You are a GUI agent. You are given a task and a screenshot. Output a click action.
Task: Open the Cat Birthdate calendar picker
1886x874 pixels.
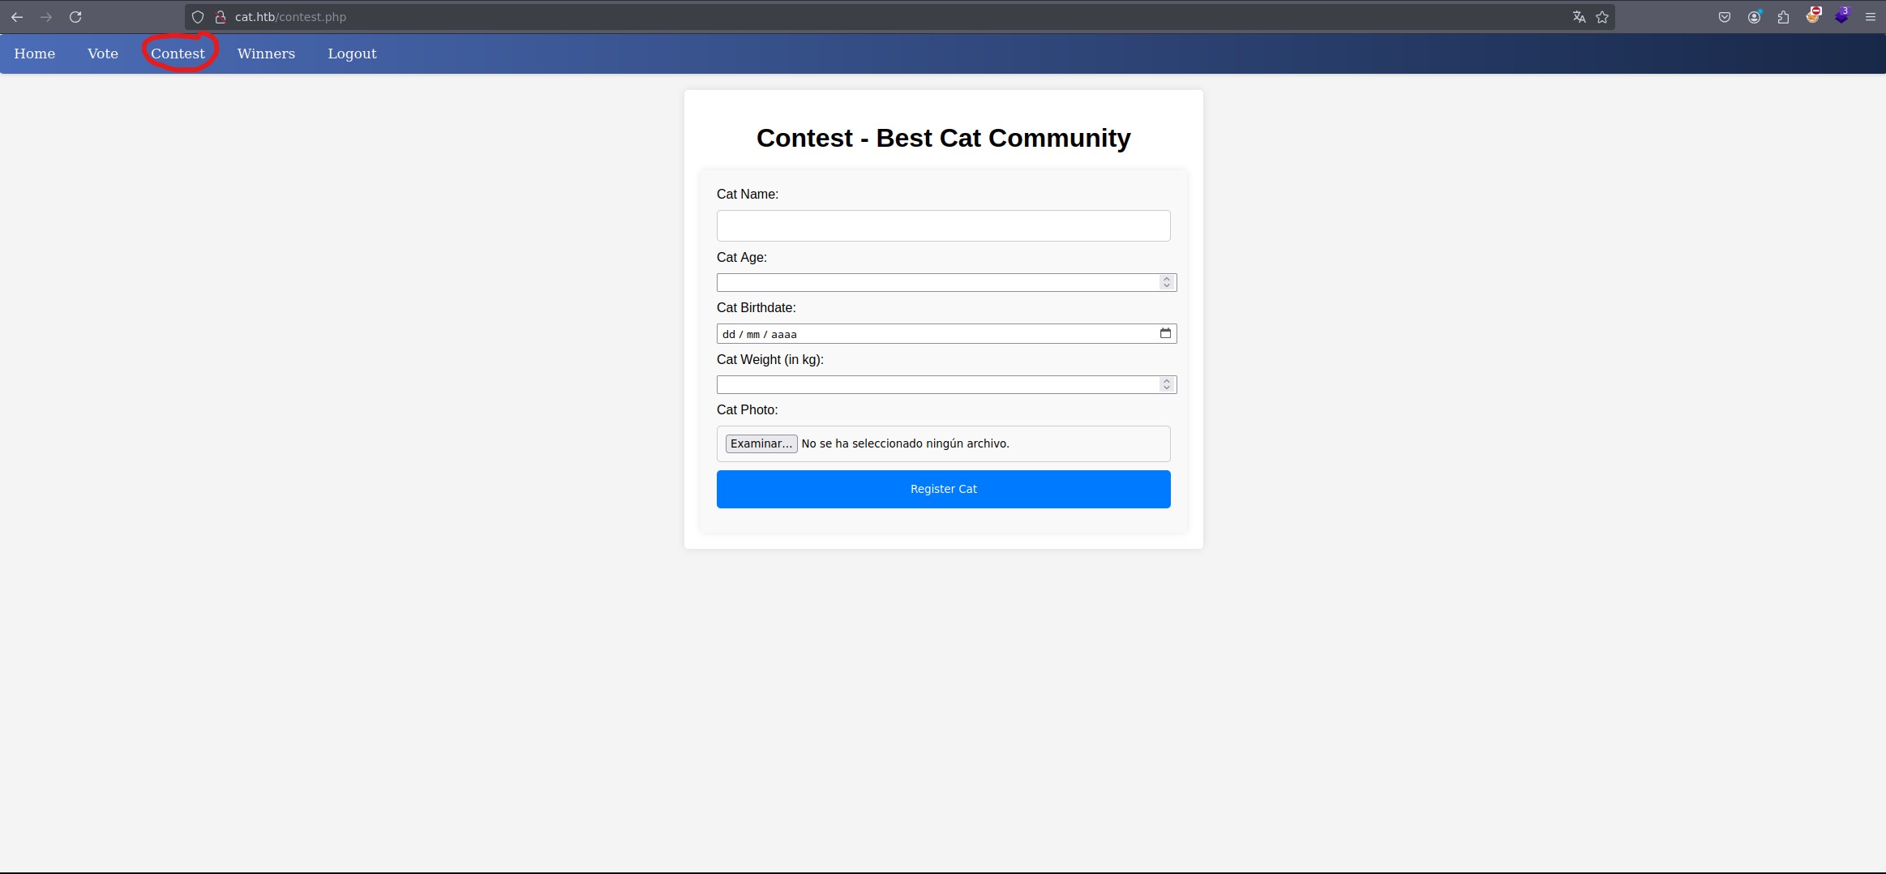click(x=1165, y=333)
